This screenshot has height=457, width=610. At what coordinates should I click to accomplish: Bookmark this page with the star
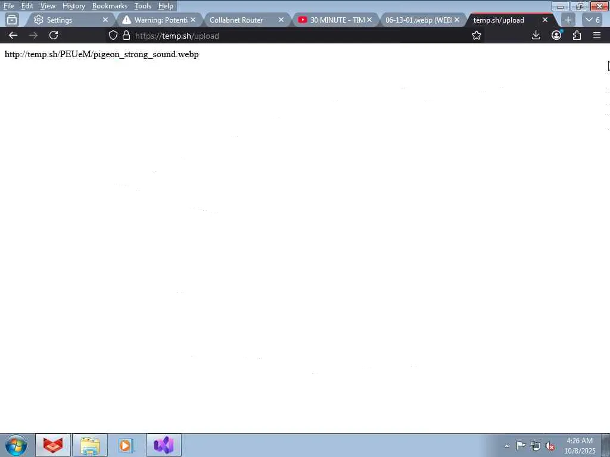pos(477,35)
